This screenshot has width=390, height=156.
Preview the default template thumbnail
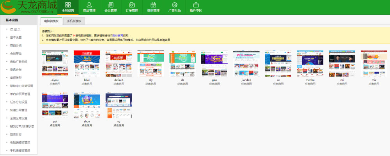(x=119, y=63)
